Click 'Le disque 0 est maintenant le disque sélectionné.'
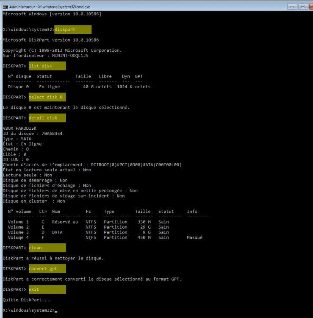 (66, 108)
